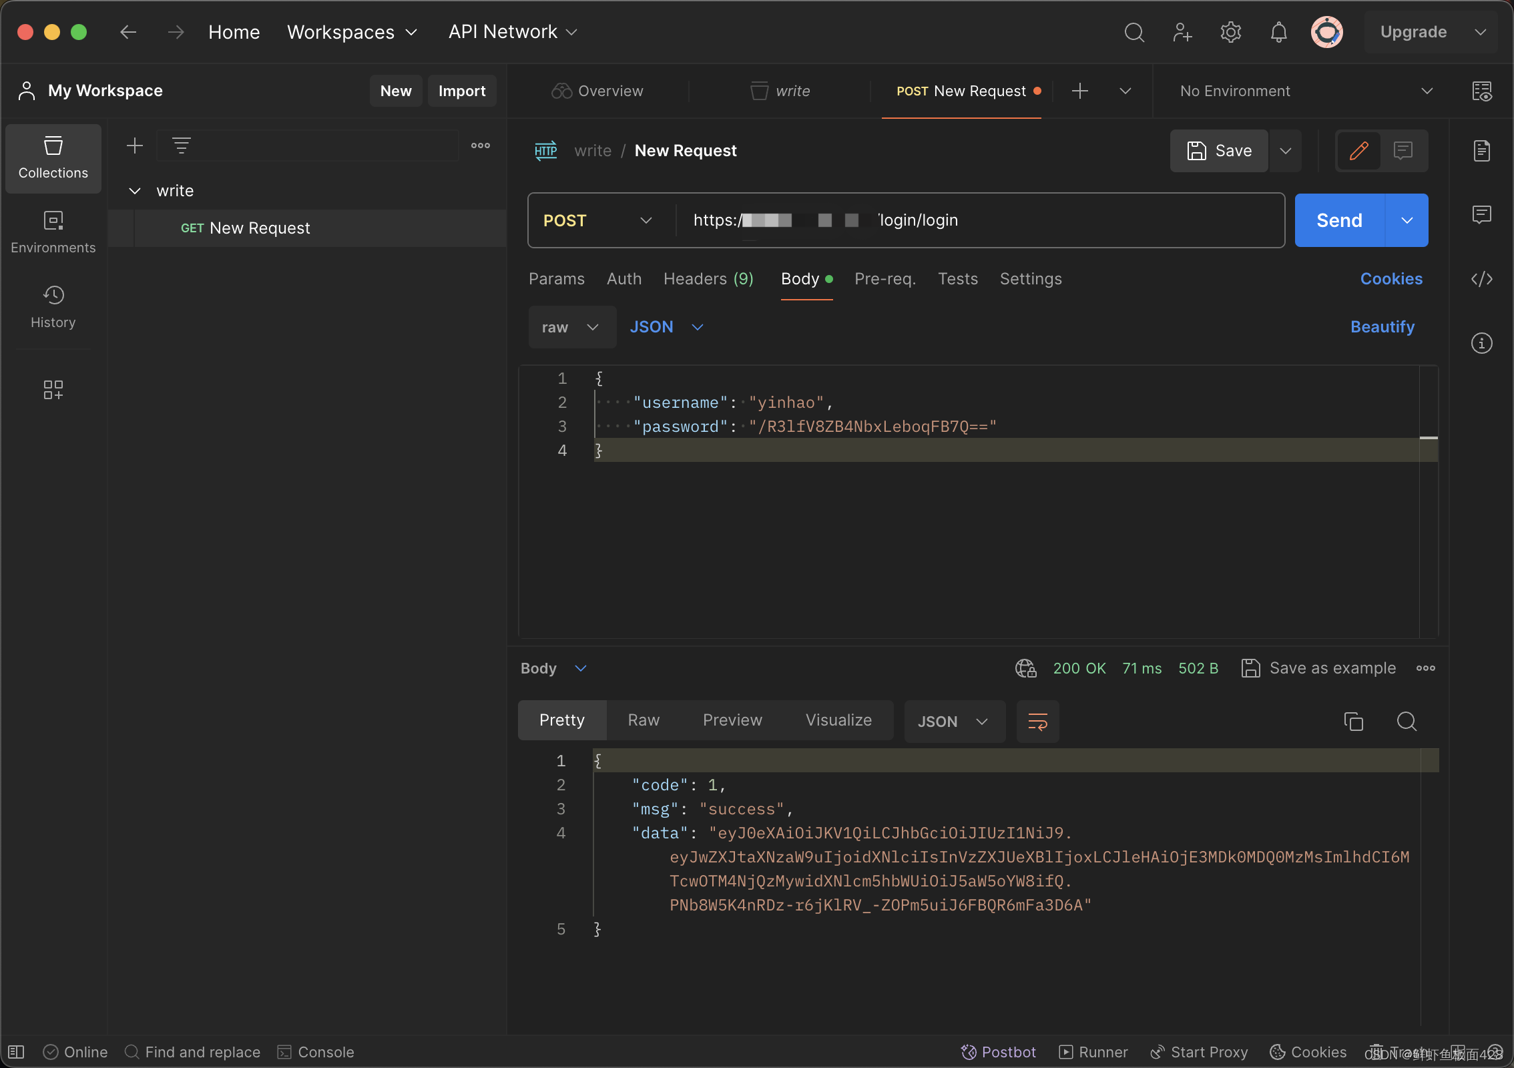Switch response view to Visualize
The image size is (1514, 1068).
(x=838, y=720)
